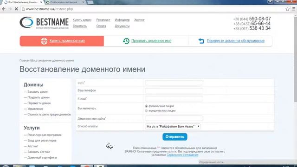Click the globe icon on the red banner
Image resolution: width=297 pixels, height=167 pixels.
tap(44, 41)
